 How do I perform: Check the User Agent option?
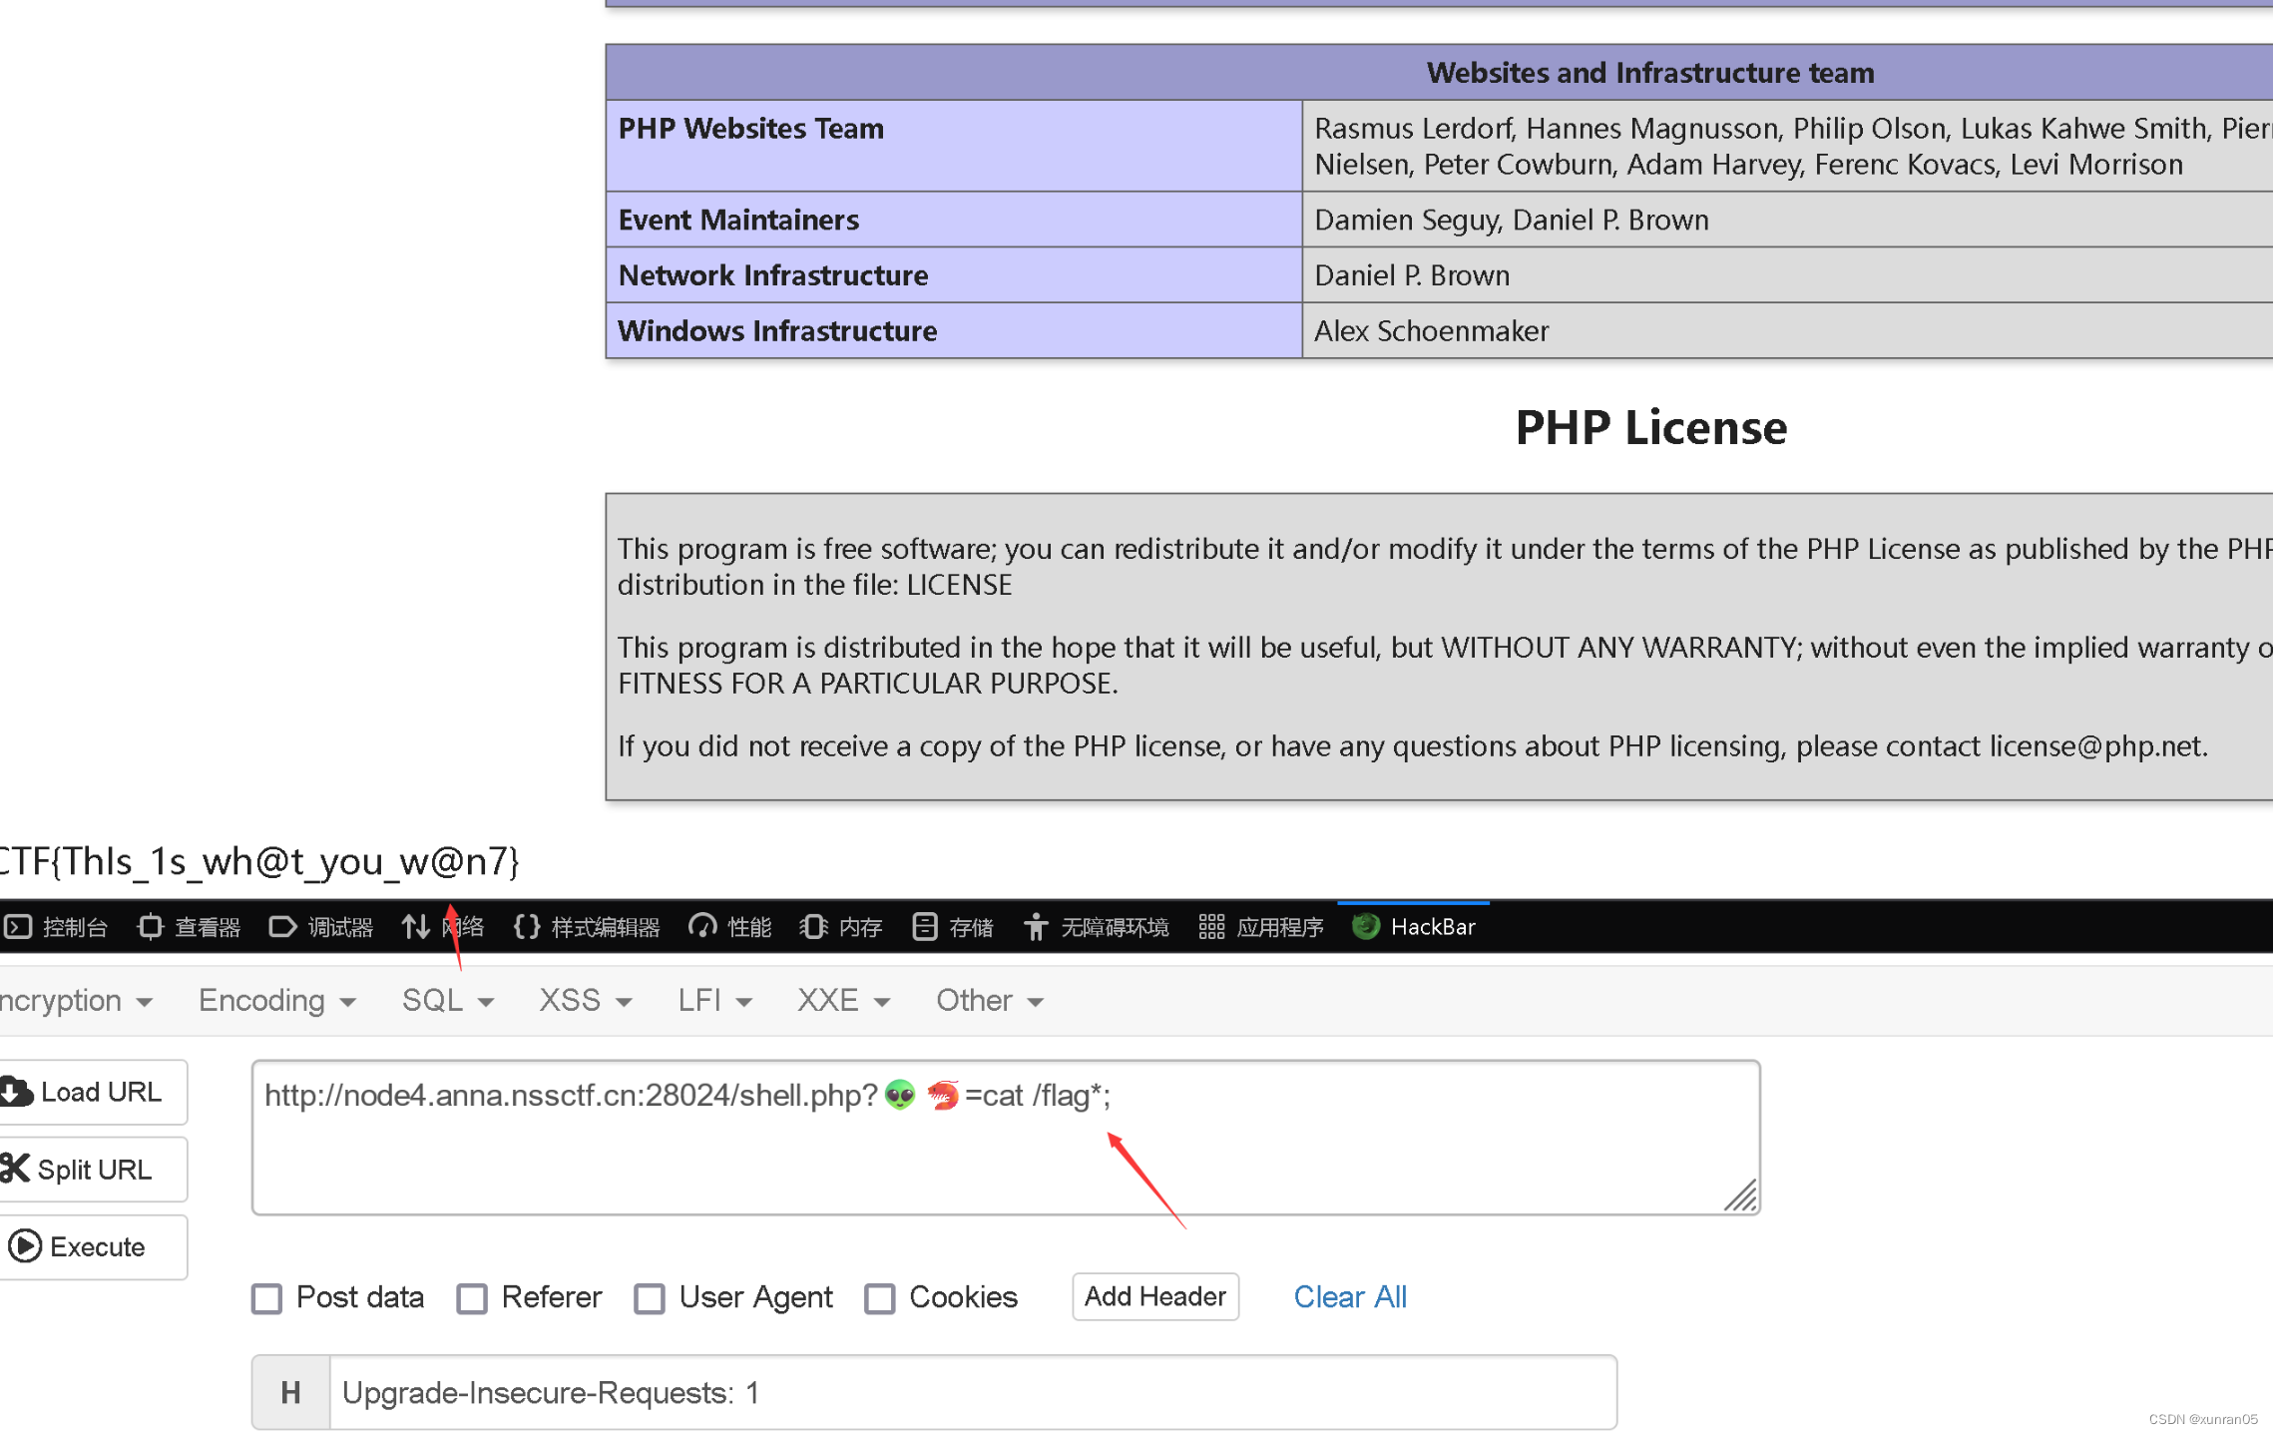[x=650, y=1297]
